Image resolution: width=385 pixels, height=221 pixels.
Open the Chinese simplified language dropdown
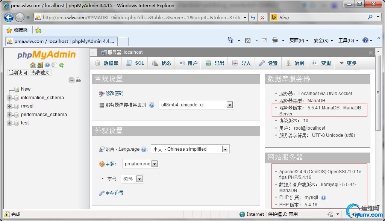190,149
